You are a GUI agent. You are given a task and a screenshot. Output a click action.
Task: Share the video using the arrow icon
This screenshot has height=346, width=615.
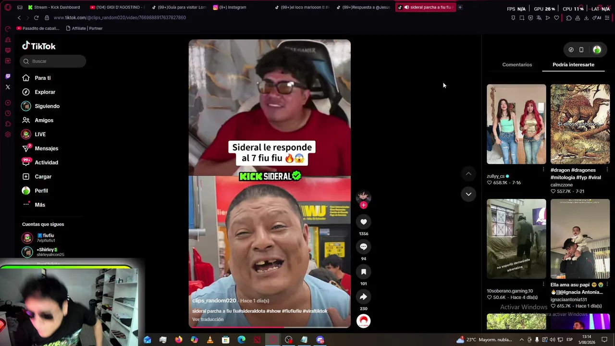pos(363,297)
